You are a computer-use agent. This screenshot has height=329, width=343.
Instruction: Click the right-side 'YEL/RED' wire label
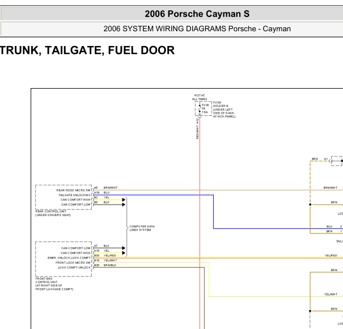[331, 256]
